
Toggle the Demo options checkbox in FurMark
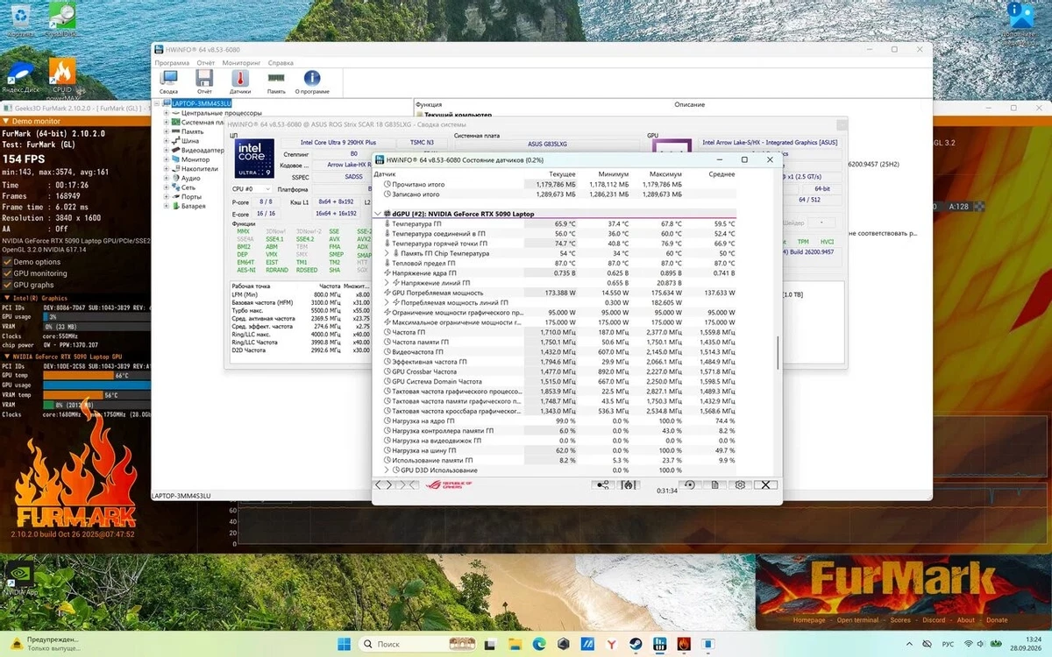point(8,262)
